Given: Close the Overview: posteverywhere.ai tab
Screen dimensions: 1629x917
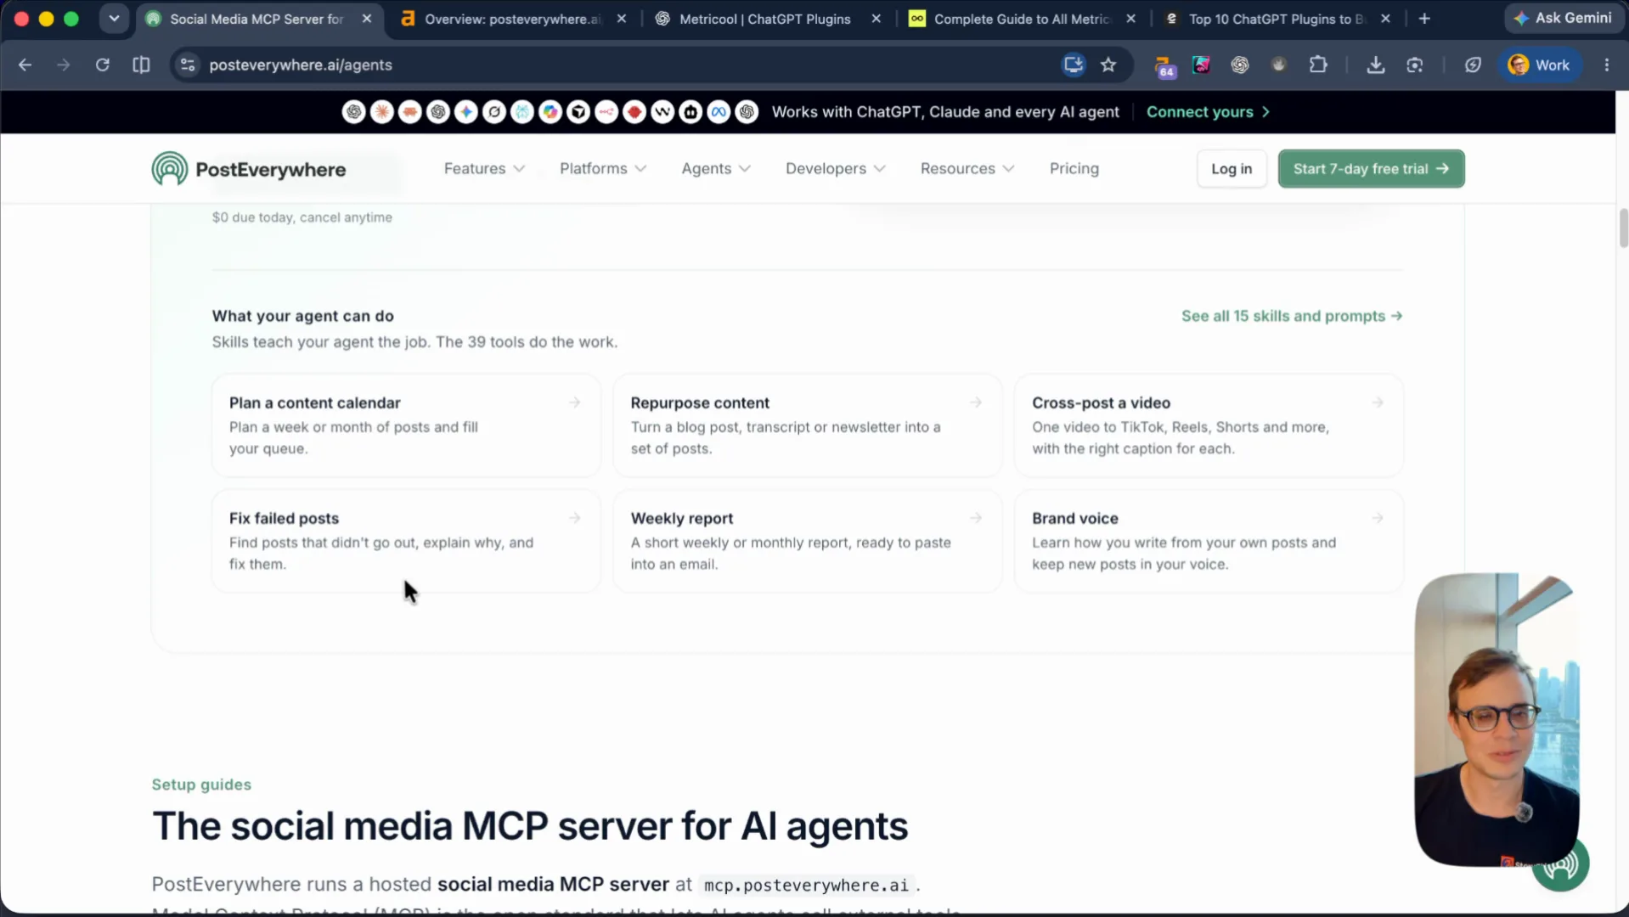Looking at the screenshot, I should [621, 19].
